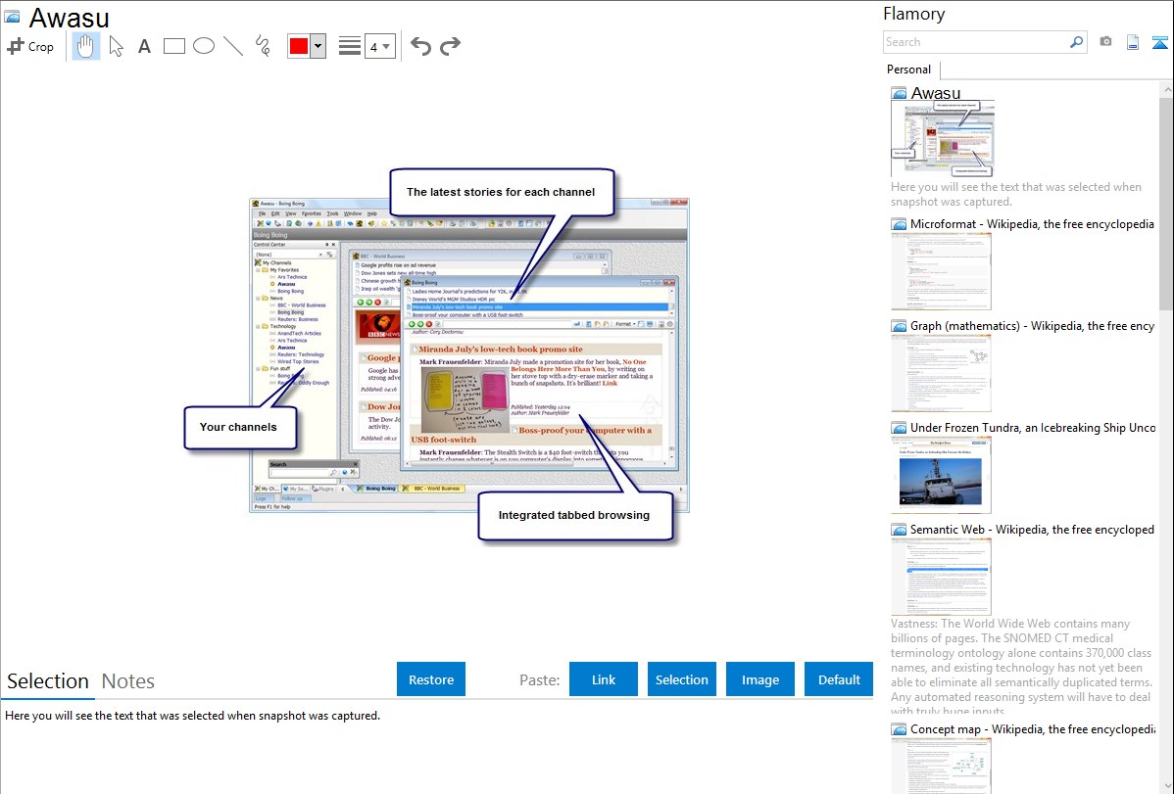Click the Selection paste button

tap(681, 679)
